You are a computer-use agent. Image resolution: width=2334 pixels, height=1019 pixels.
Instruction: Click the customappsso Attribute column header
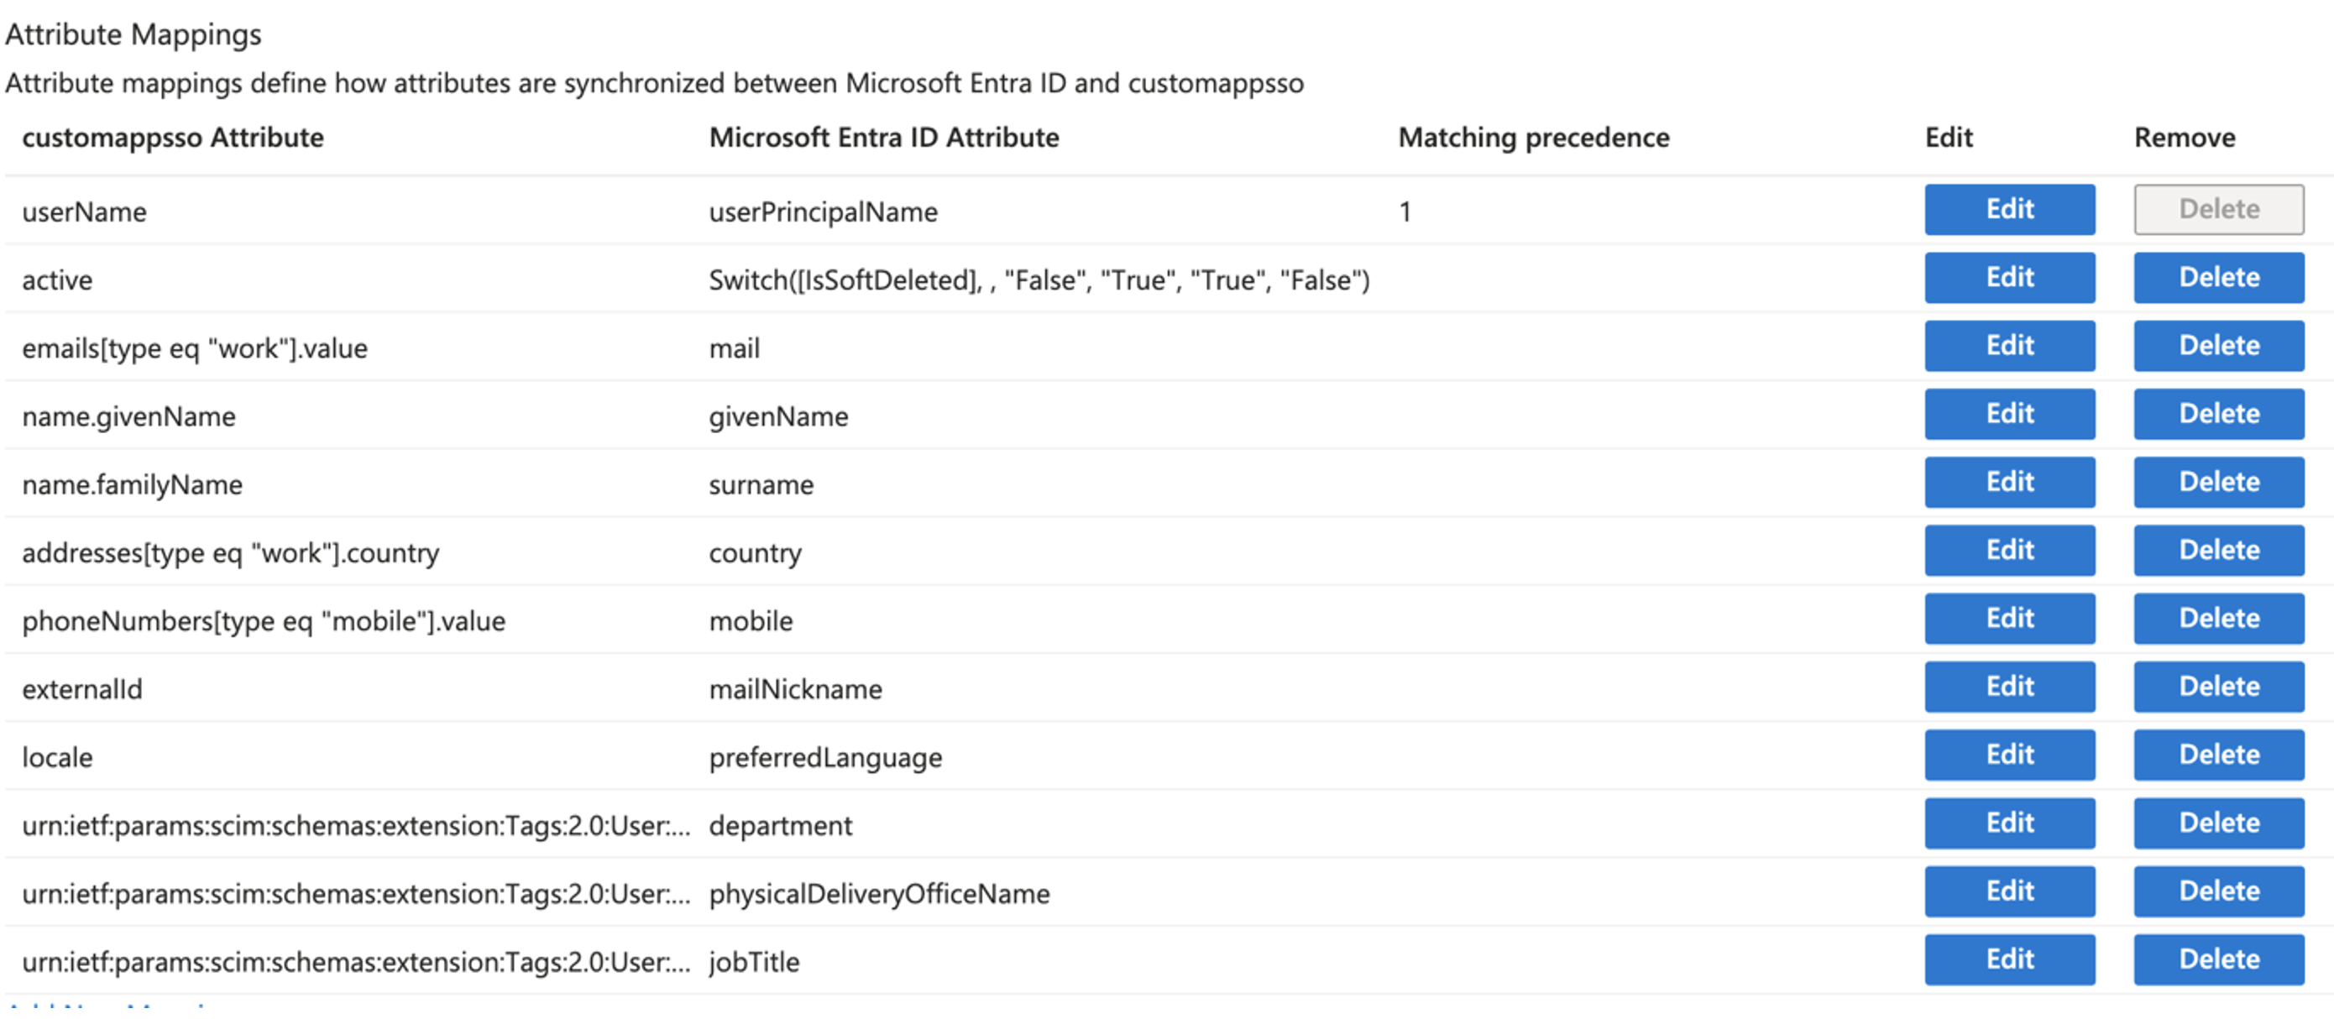[x=172, y=137]
